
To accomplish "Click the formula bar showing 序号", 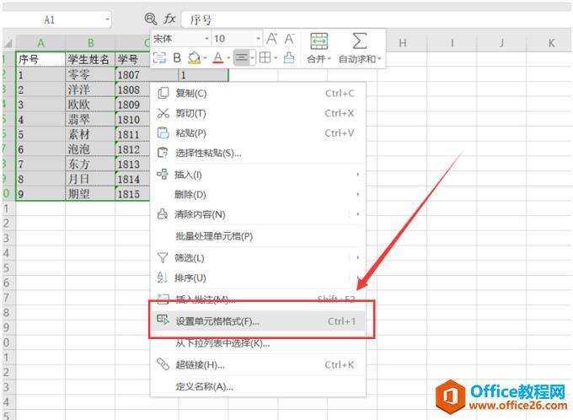I will [376, 19].
